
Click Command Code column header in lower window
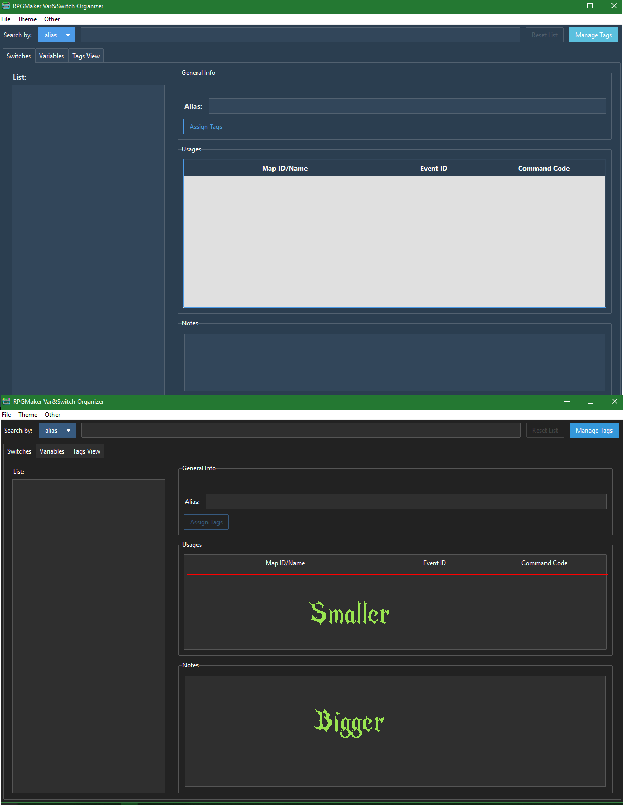[x=544, y=563]
